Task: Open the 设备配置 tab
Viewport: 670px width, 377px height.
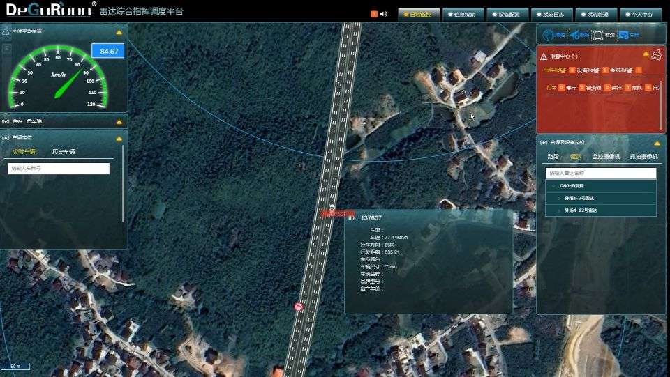Action: click(507, 14)
